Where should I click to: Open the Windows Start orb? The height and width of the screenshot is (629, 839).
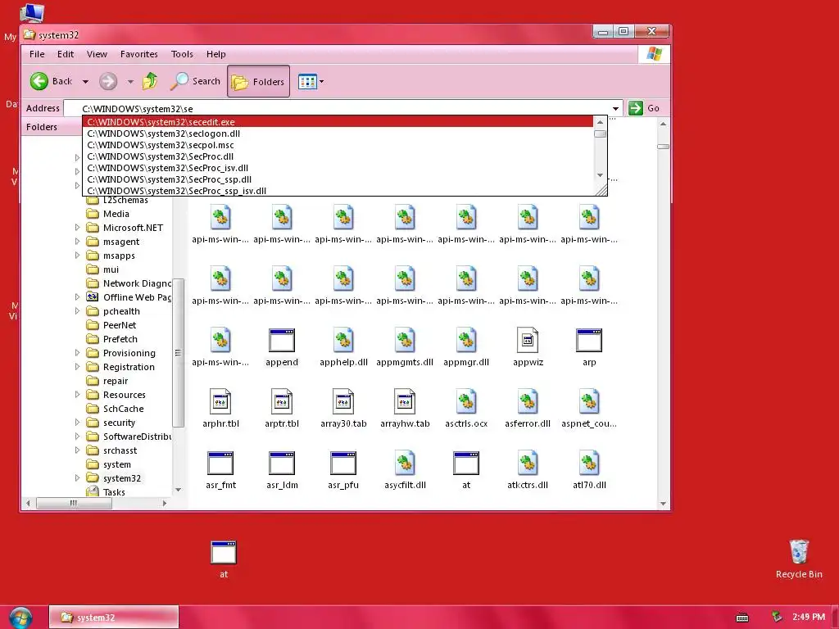[20, 618]
